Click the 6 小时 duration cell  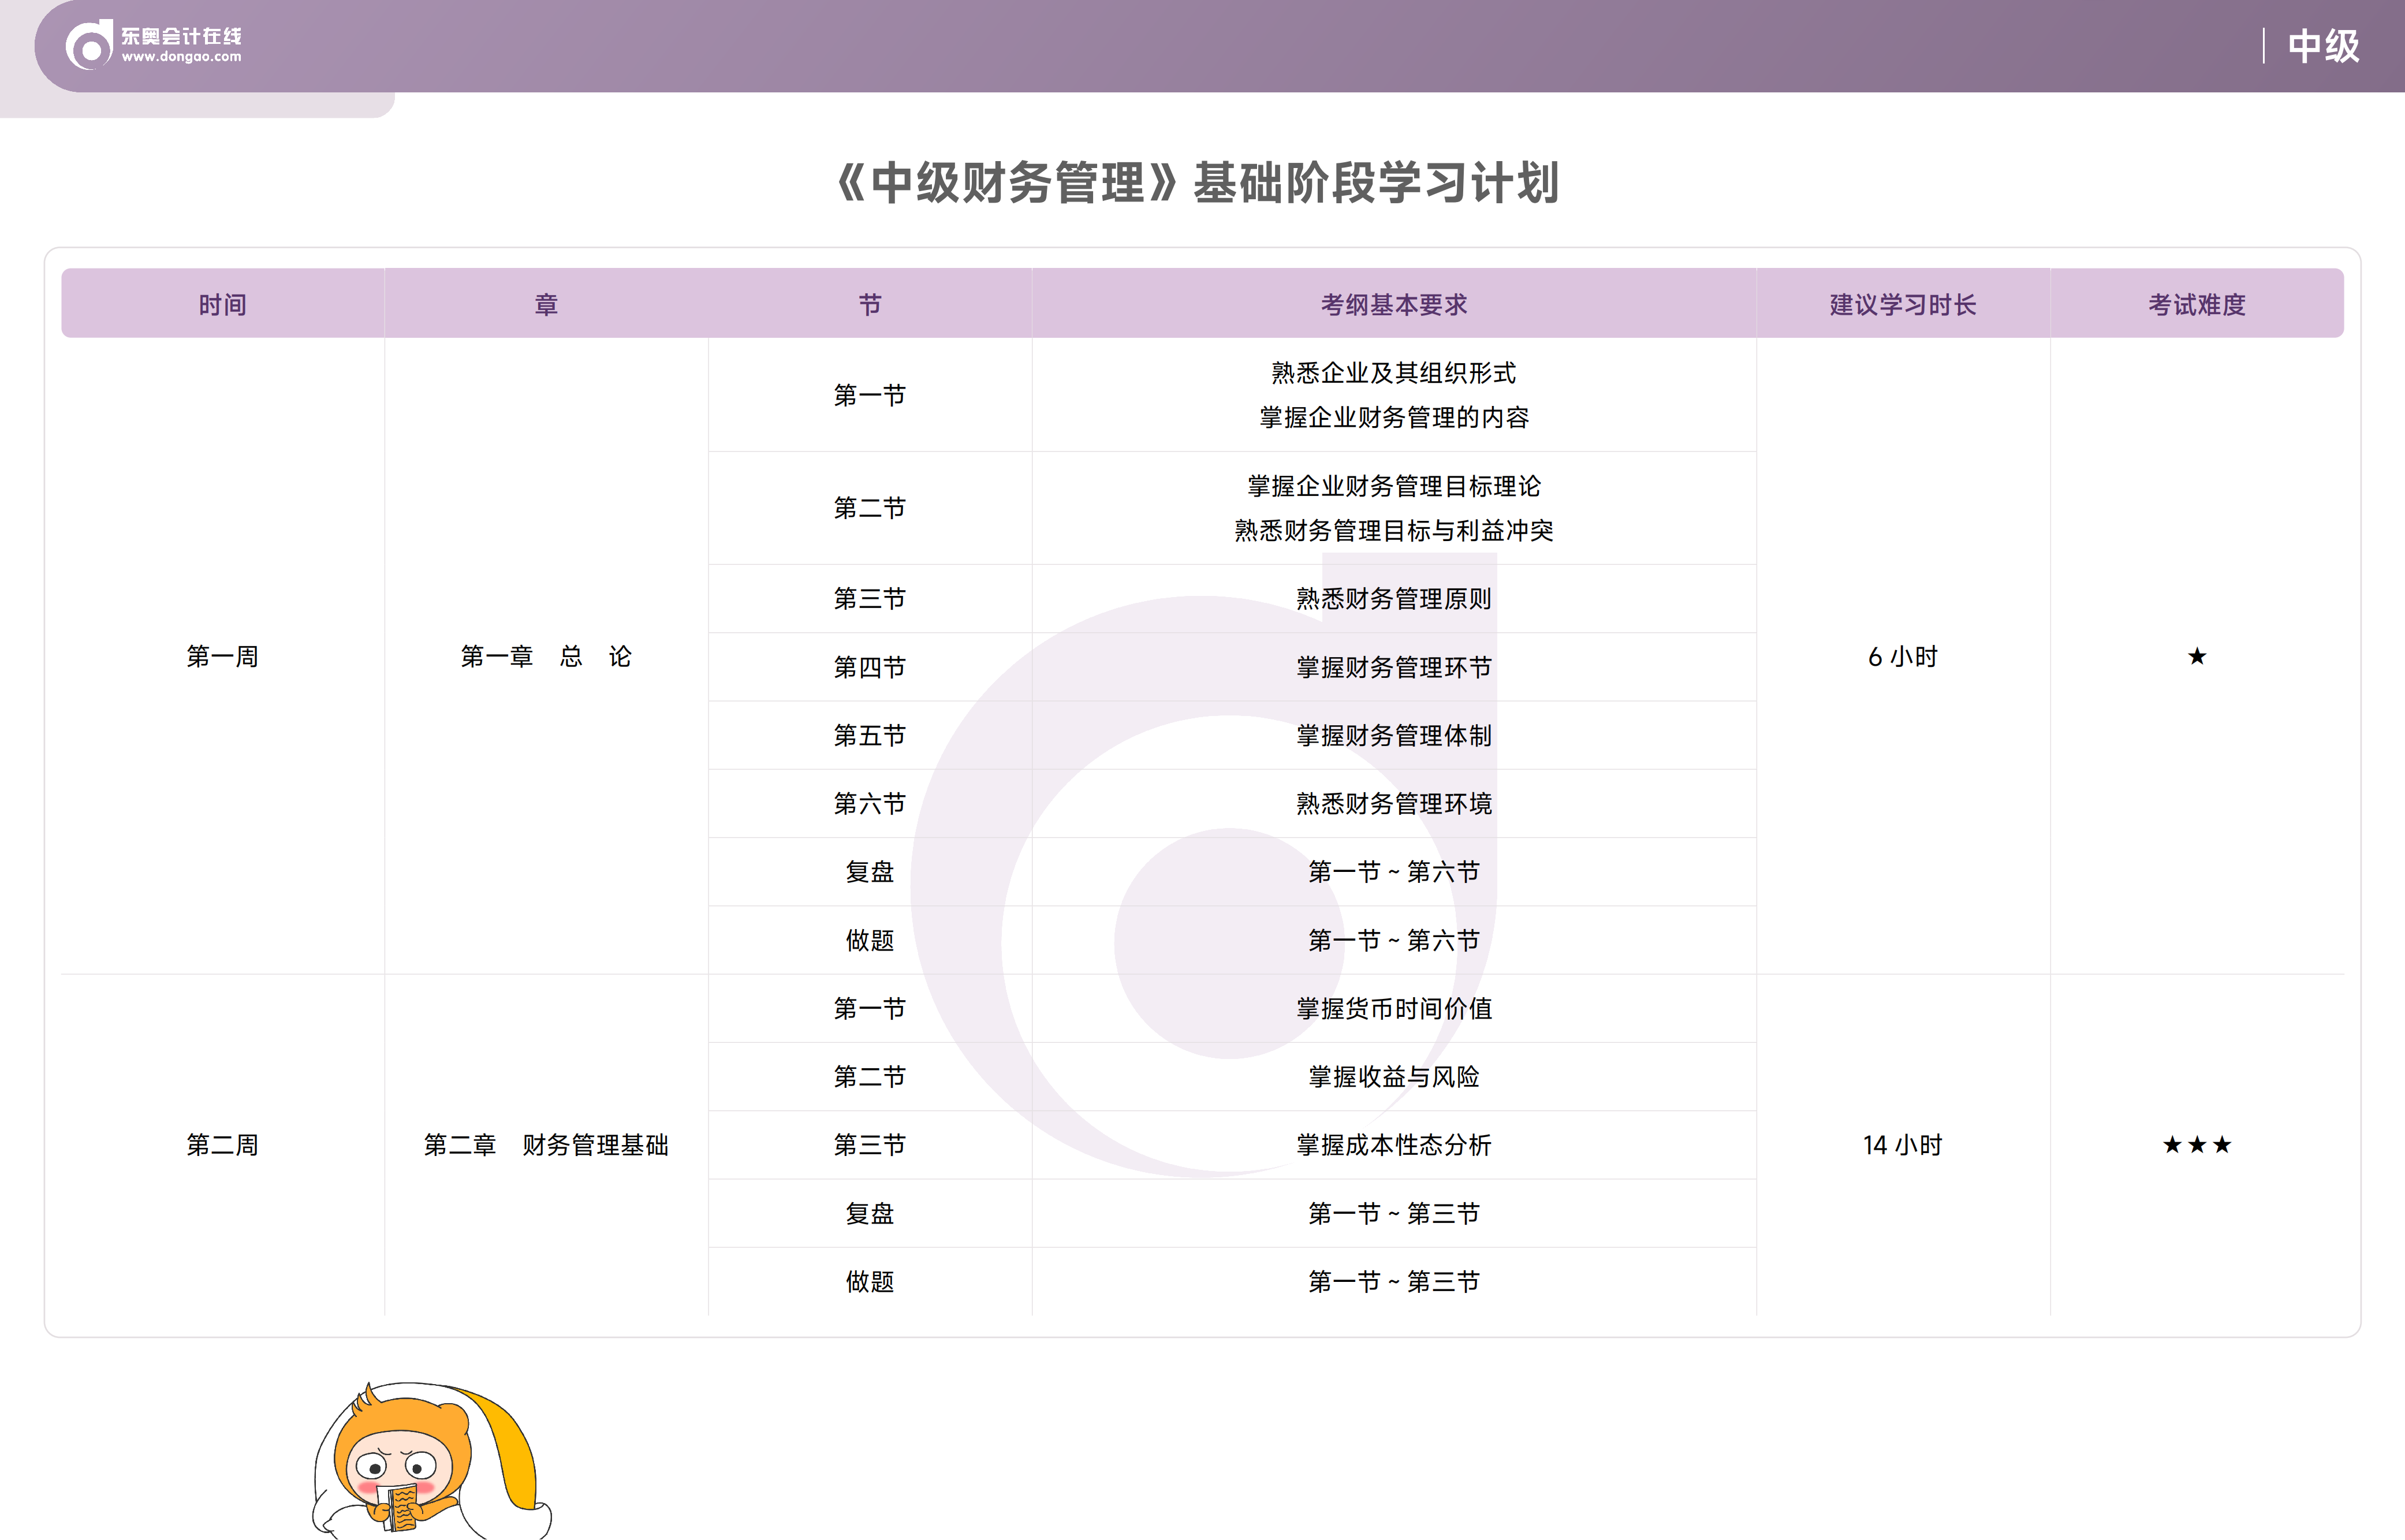(1903, 656)
